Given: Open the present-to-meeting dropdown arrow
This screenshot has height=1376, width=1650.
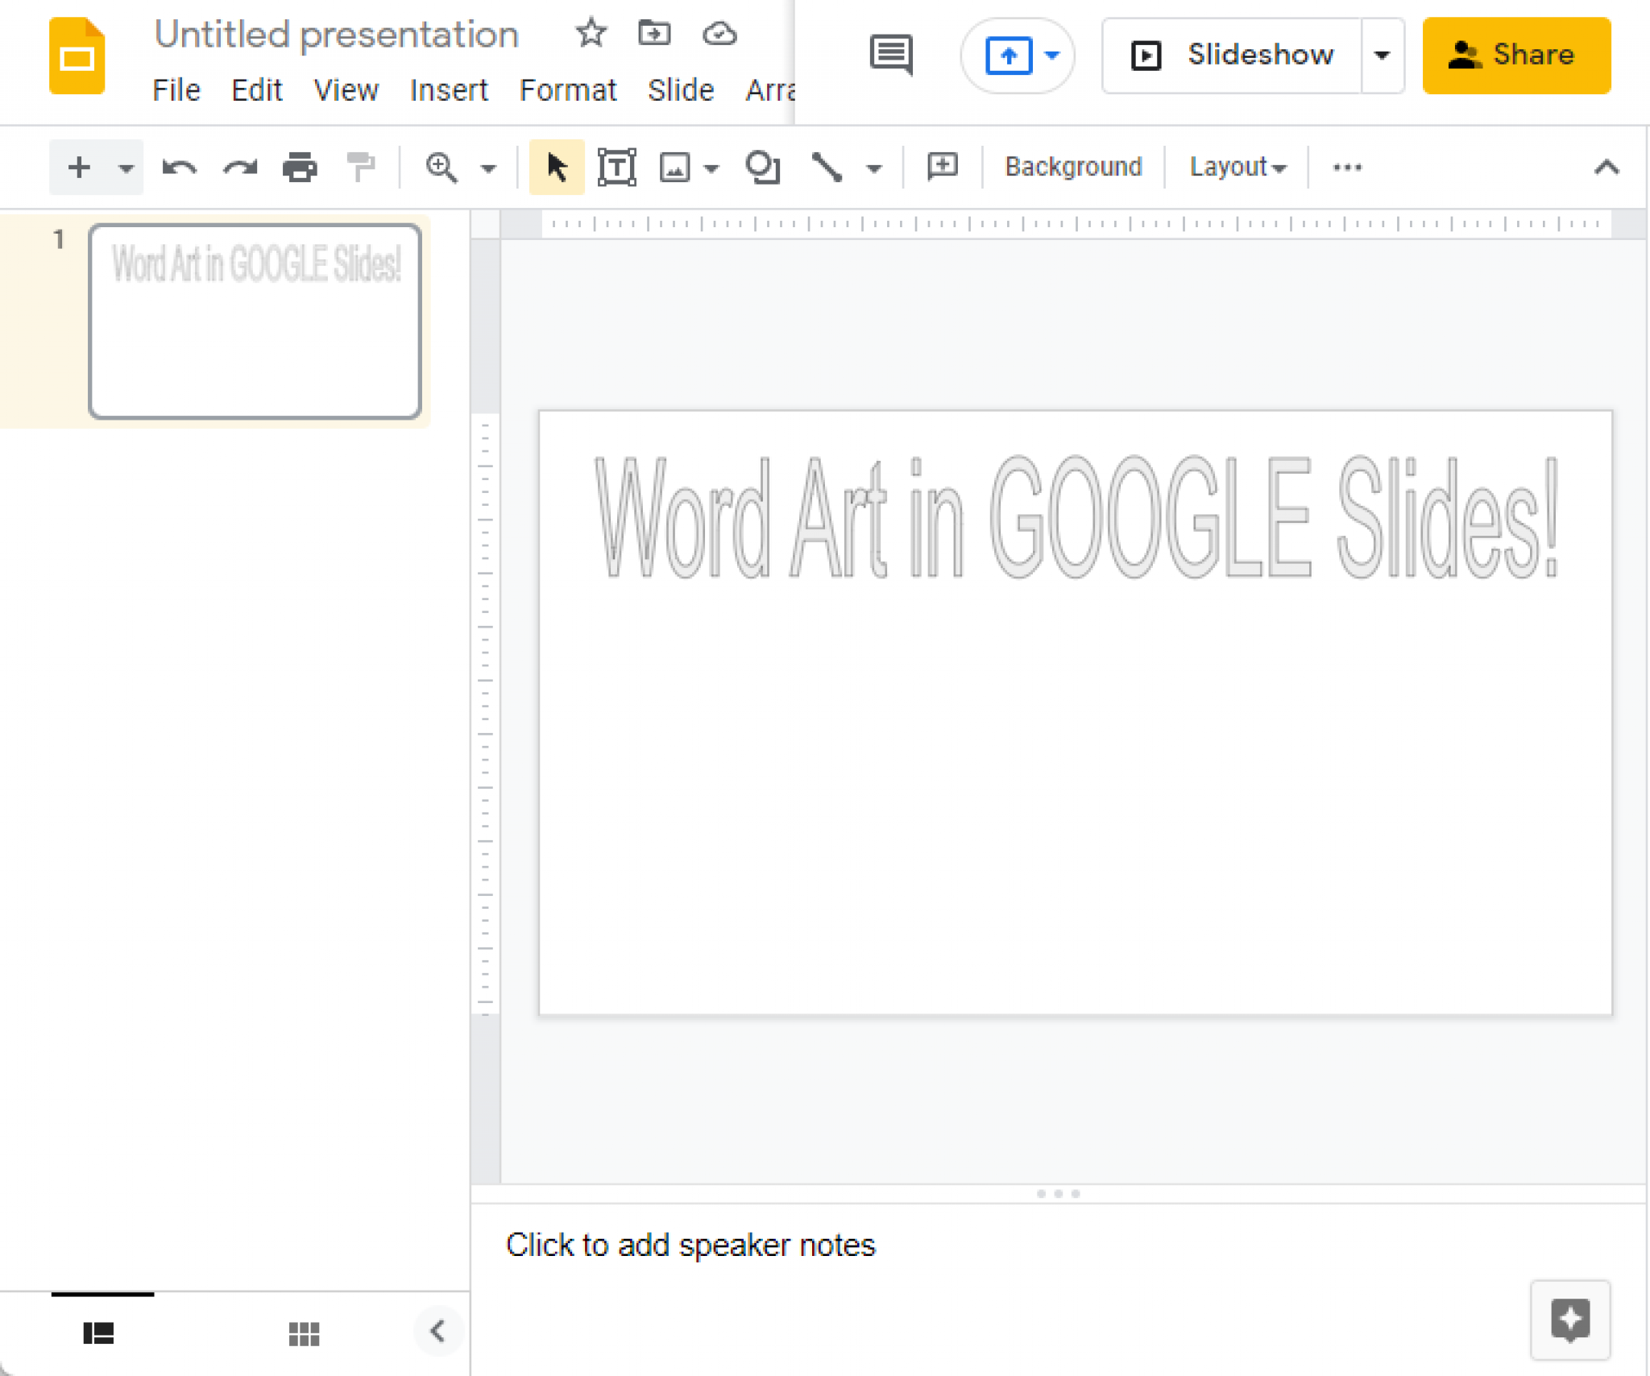Looking at the screenshot, I should [1051, 56].
